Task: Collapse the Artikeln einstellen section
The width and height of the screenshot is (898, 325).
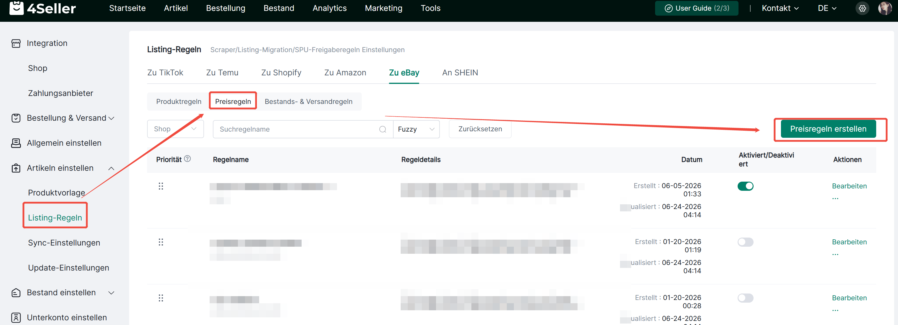Action: pyautogui.click(x=111, y=168)
